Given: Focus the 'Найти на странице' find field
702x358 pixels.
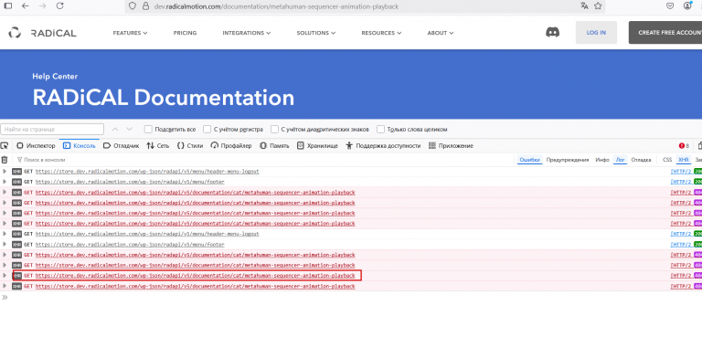Looking at the screenshot, I should [x=52, y=130].
